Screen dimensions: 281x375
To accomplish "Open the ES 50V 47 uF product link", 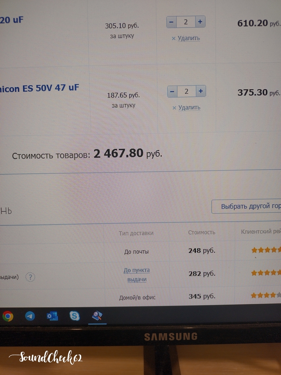I will coord(39,88).
